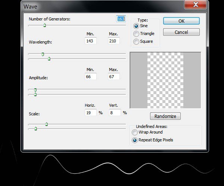Select the Sine wave type
Screen dimensions: 224x186
(136, 26)
